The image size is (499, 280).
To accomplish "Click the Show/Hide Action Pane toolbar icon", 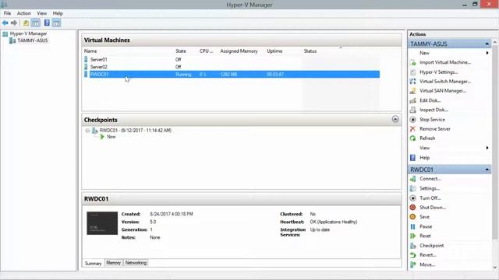I will [x=56, y=23].
